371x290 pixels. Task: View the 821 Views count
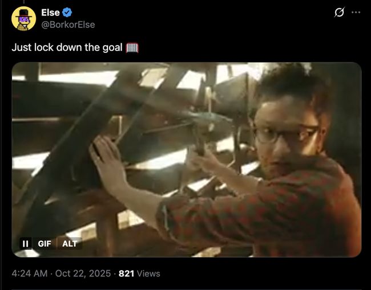pos(139,273)
